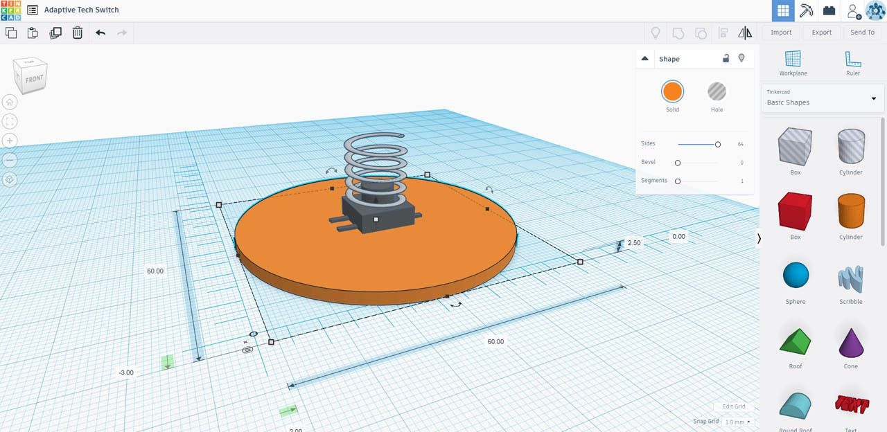The width and height of the screenshot is (887, 432).
Task: Click the Mirror icon in the toolbar
Action: pos(746,33)
